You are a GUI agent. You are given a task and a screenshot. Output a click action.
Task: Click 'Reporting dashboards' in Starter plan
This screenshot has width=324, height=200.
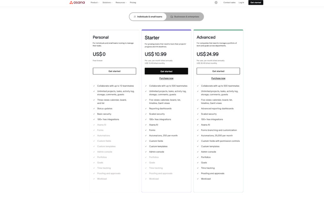click(160, 109)
